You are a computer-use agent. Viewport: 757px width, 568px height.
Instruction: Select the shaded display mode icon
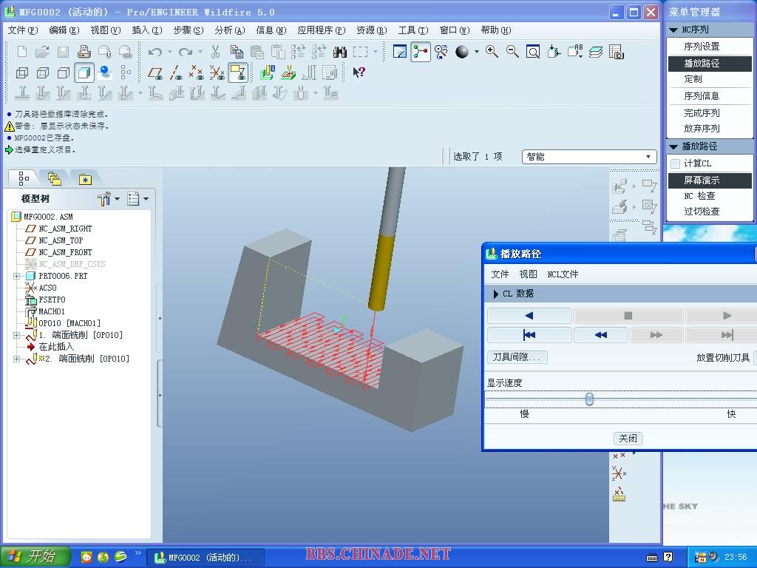pyautogui.click(x=84, y=72)
